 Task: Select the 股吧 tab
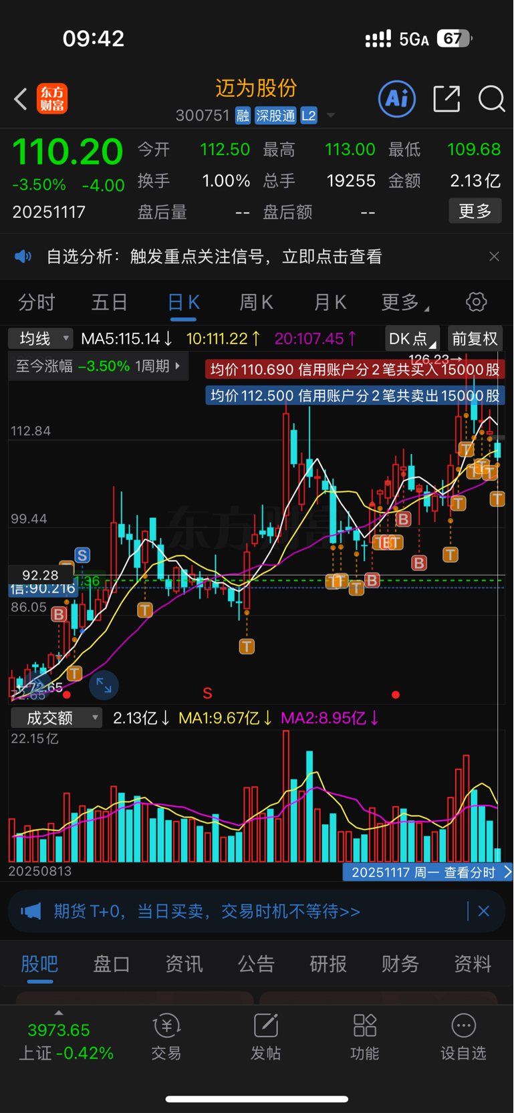39,964
